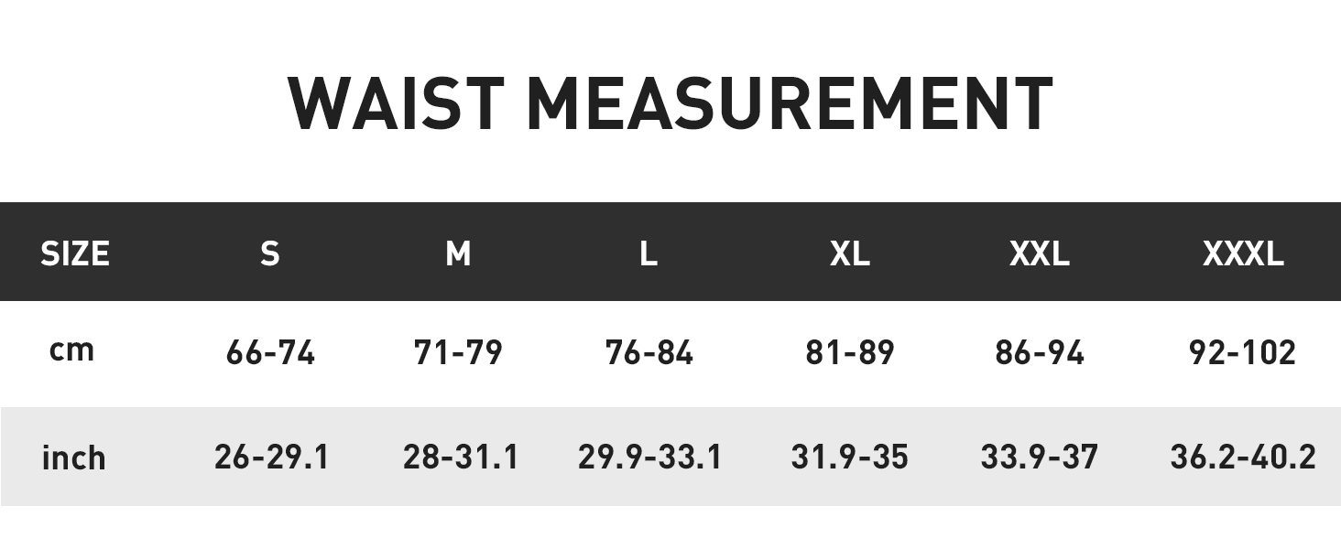Screen dimensions: 1341x549
Task: Click the XL size column header
Action: pyautogui.click(x=849, y=253)
